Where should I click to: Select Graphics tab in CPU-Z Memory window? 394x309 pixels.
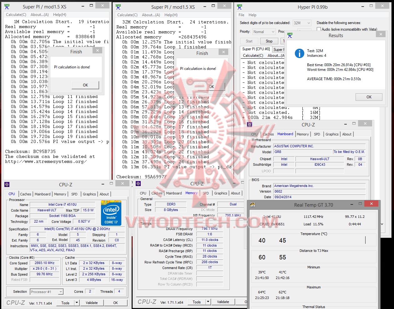pos(221,193)
